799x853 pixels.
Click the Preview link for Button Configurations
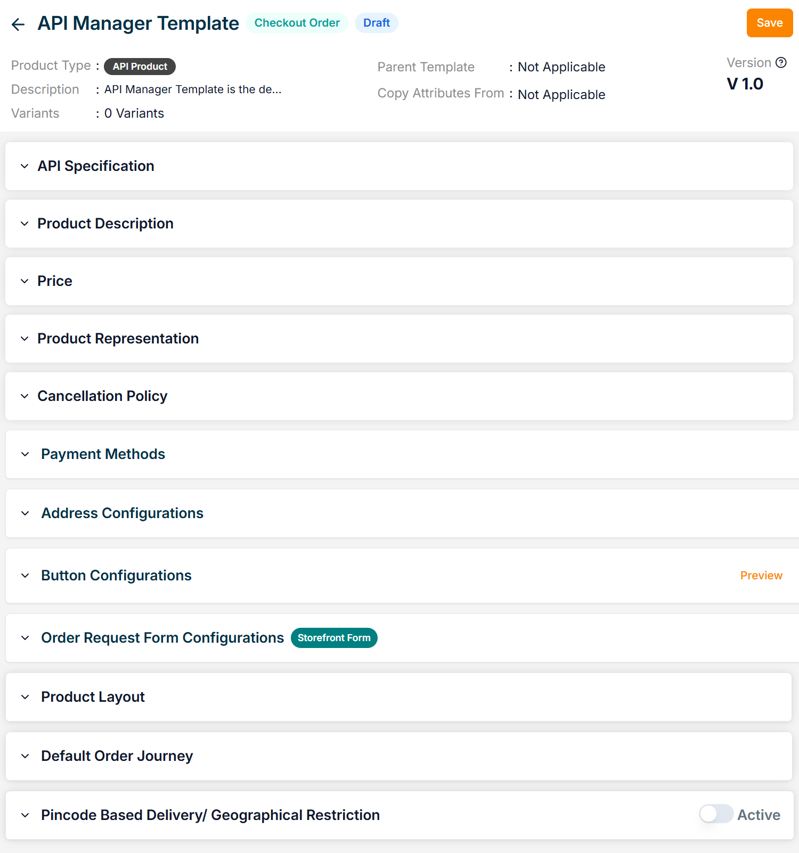(761, 576)
